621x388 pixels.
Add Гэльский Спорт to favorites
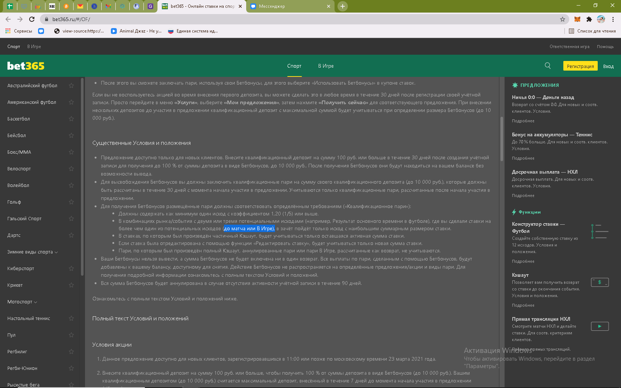tap(71, 218)
